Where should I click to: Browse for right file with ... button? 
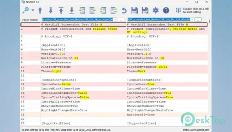tap(198, 19)
